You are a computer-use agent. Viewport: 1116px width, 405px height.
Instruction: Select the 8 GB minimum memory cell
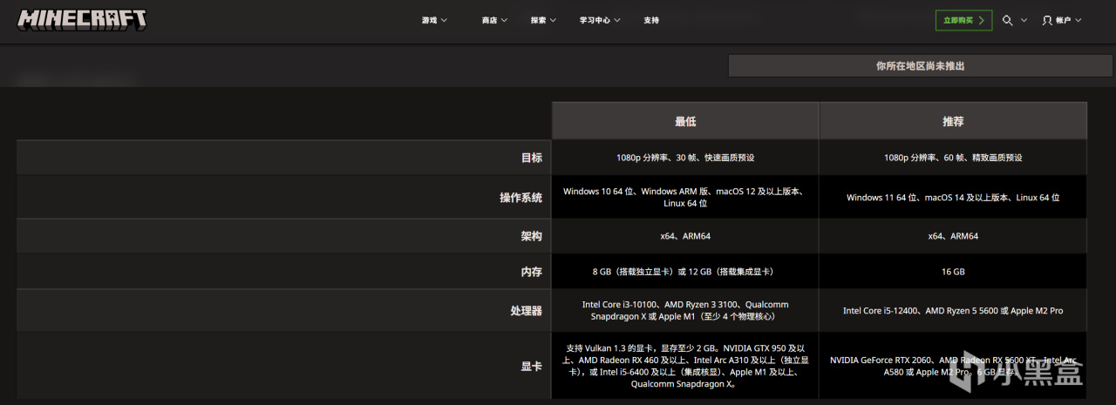[x=685, y=272]
